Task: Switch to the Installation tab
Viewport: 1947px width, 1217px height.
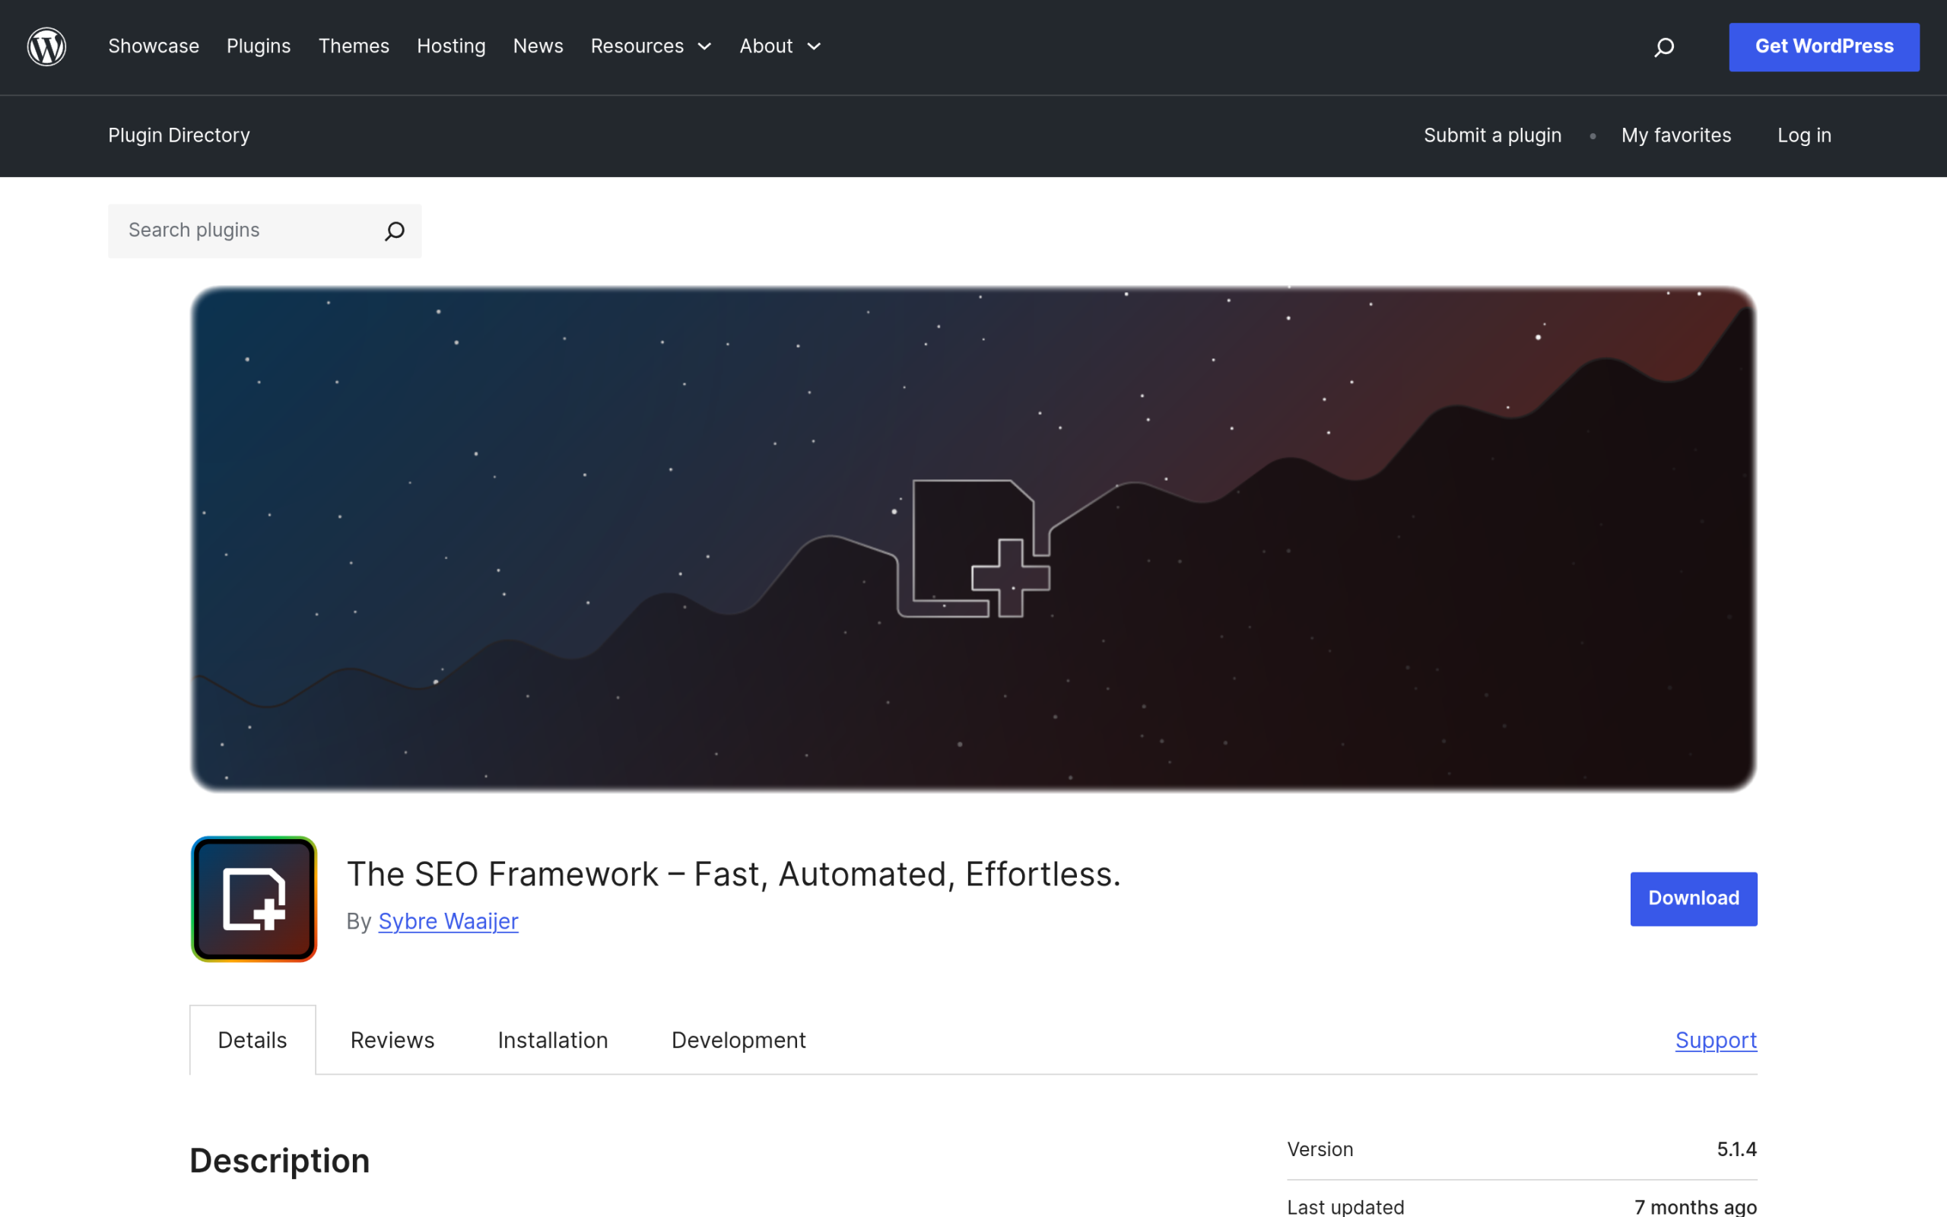Action: 553,1040
